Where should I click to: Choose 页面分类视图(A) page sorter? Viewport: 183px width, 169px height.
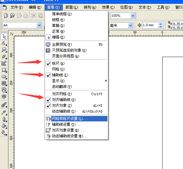(x=76, y=56)
